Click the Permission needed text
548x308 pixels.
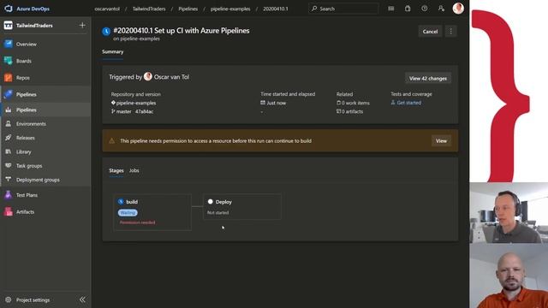pos(137,222)
